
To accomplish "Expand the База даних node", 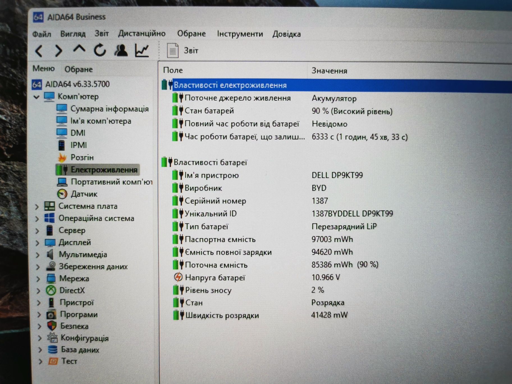I will tap(40, 350).
